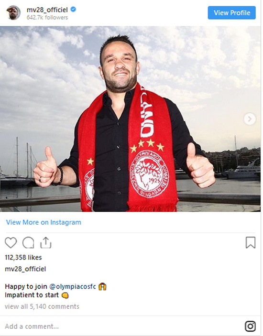The height and width of the screenshot is (336, 263).
Task: Click the hugging face emoji in caption
Action: [x=102, y=287]
